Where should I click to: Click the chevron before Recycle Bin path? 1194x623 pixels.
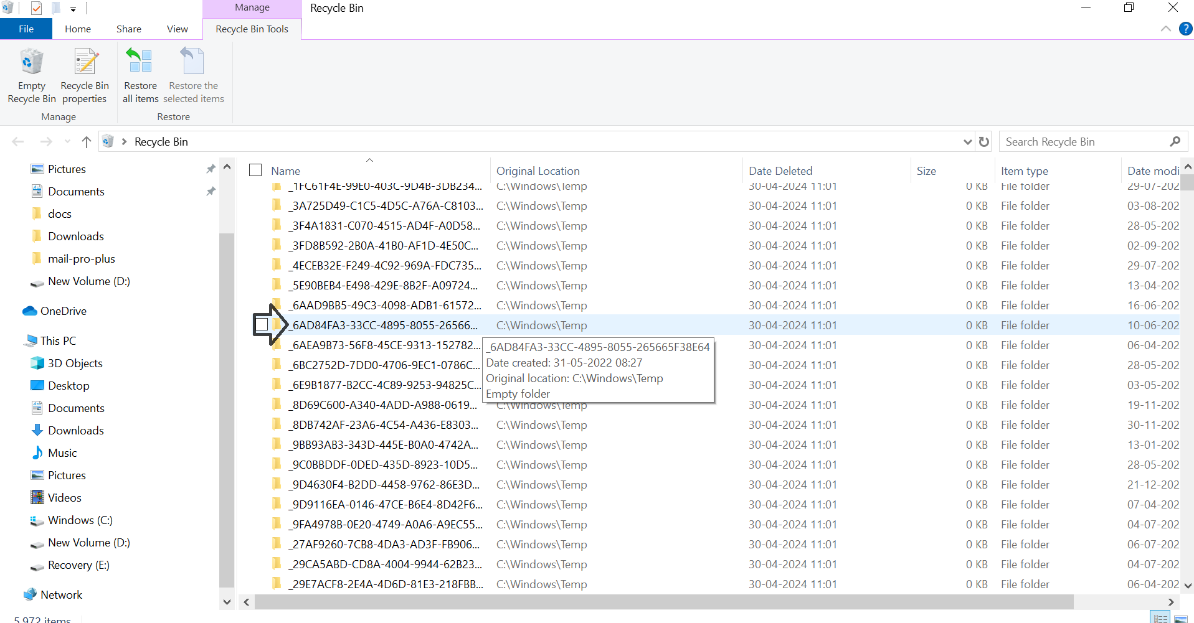click(124, 142)
